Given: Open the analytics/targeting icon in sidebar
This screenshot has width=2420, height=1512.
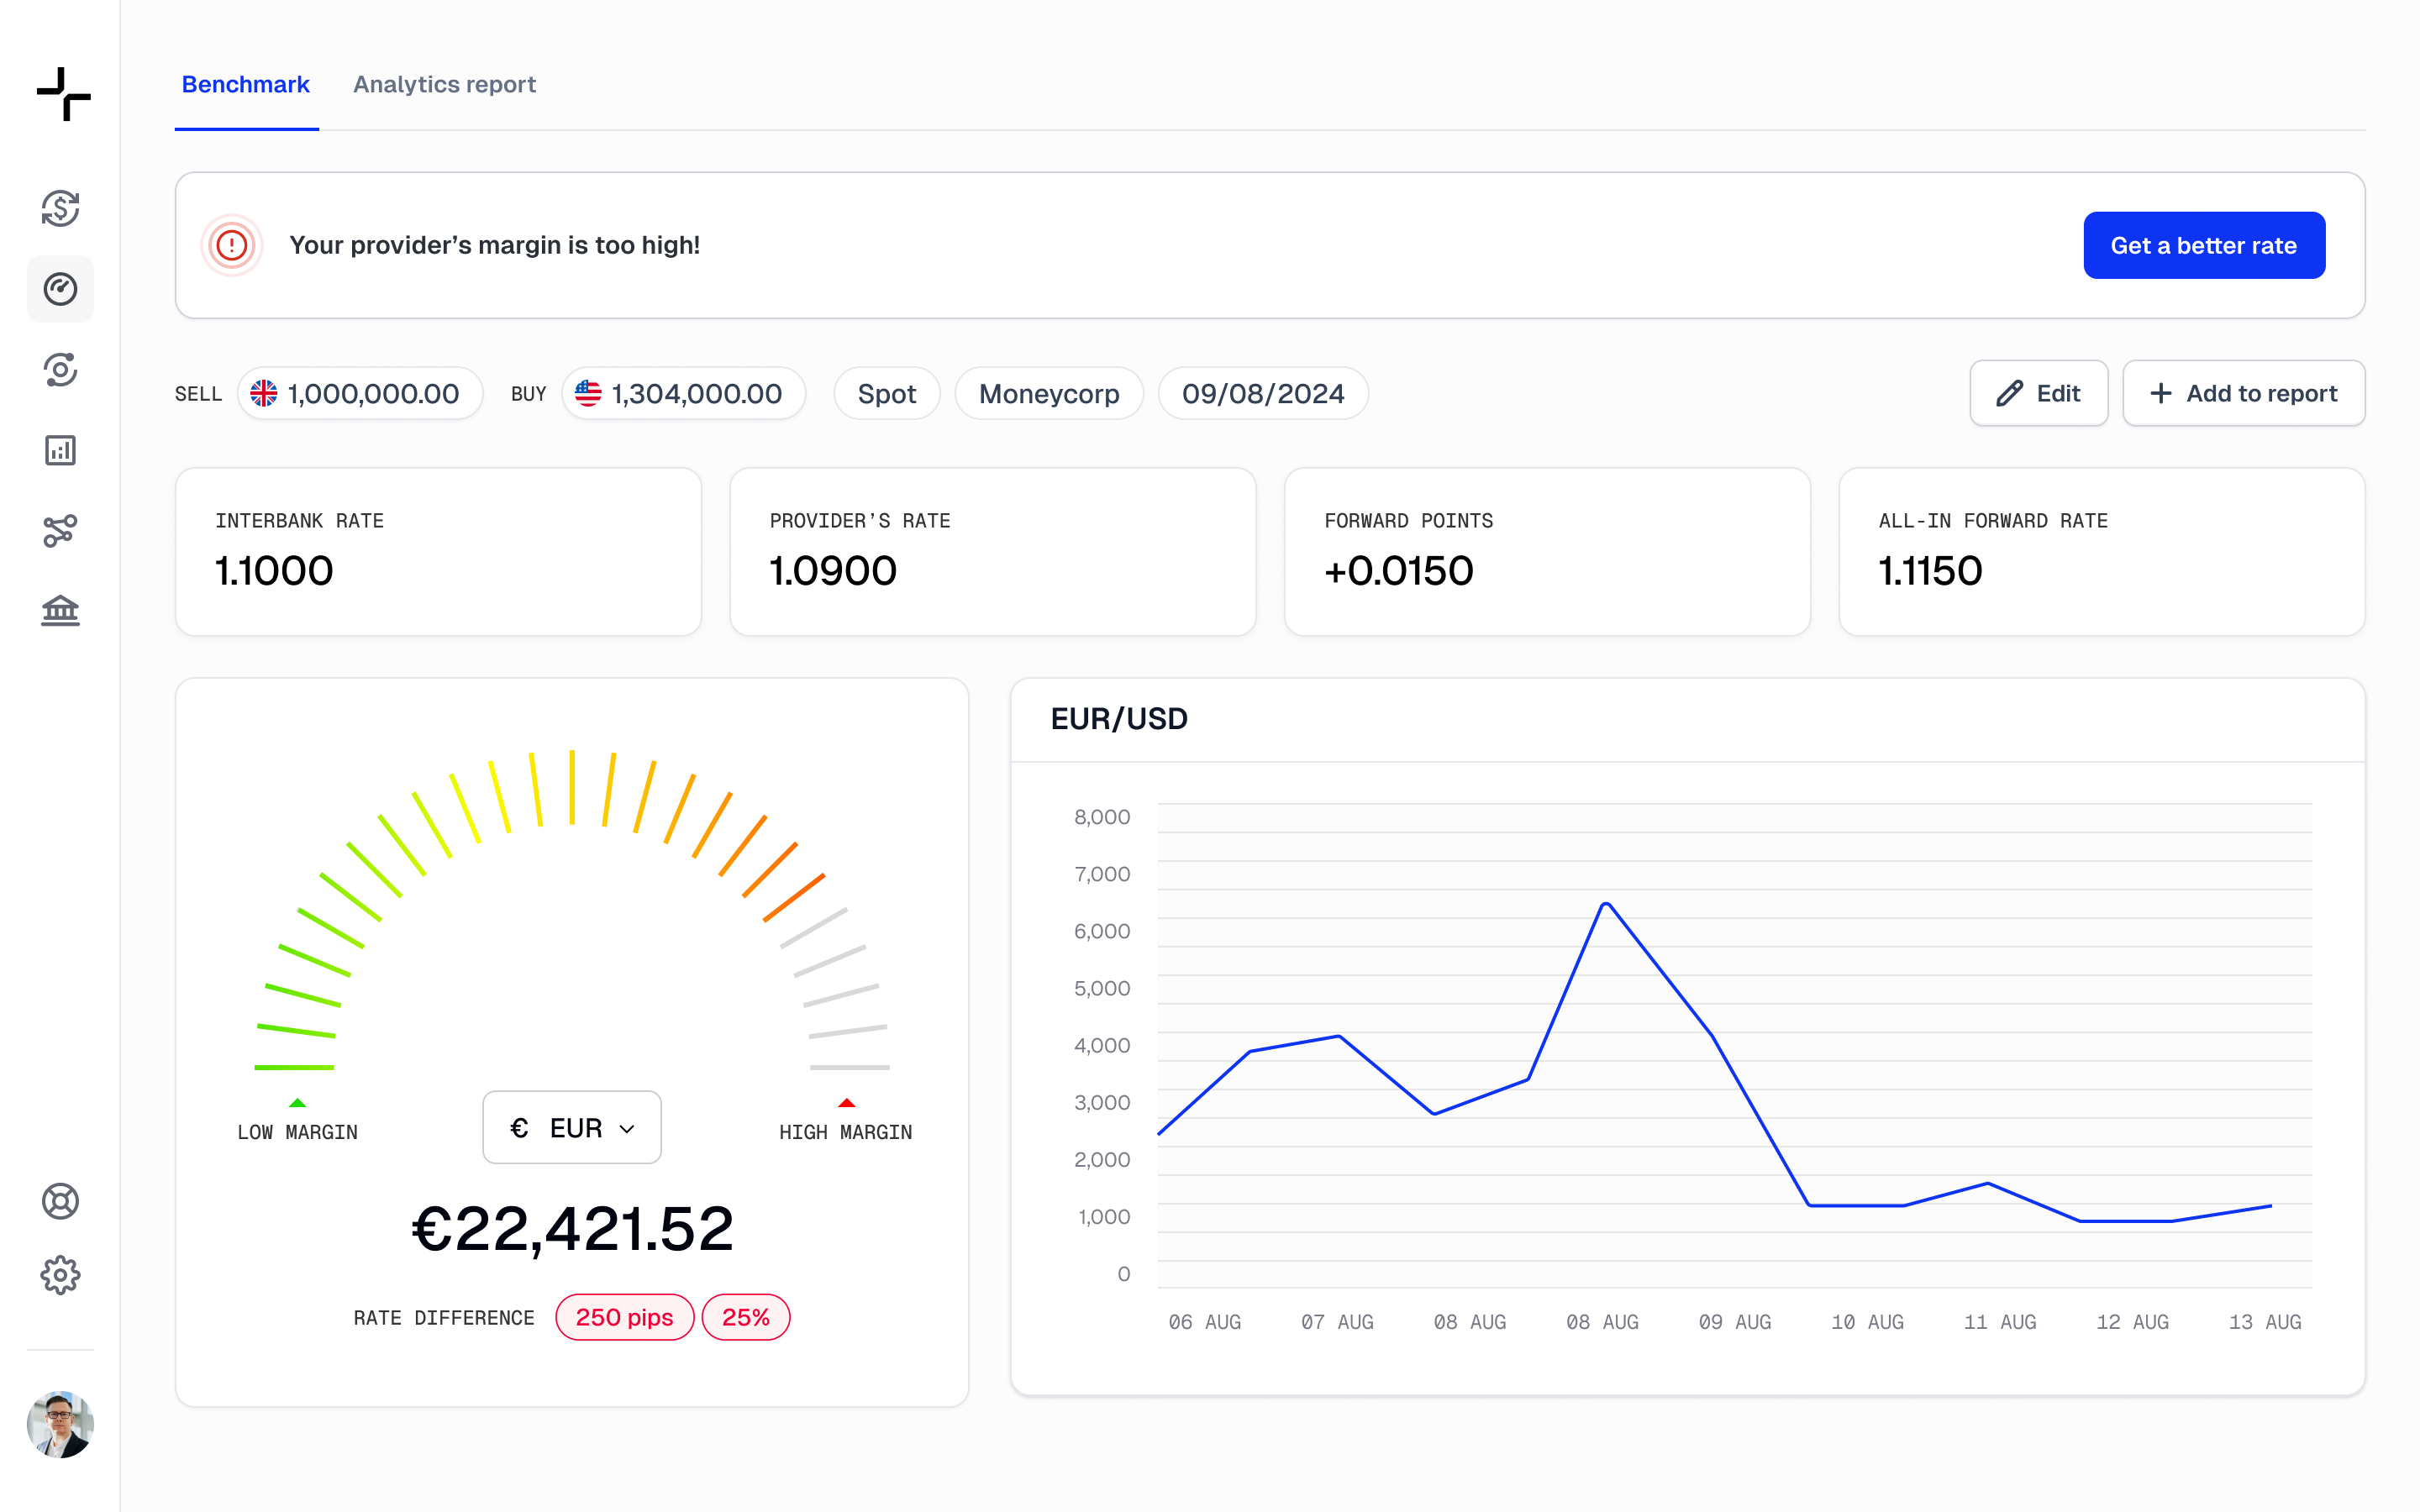Looking at the screenshot, I should (x=61, y=370).
